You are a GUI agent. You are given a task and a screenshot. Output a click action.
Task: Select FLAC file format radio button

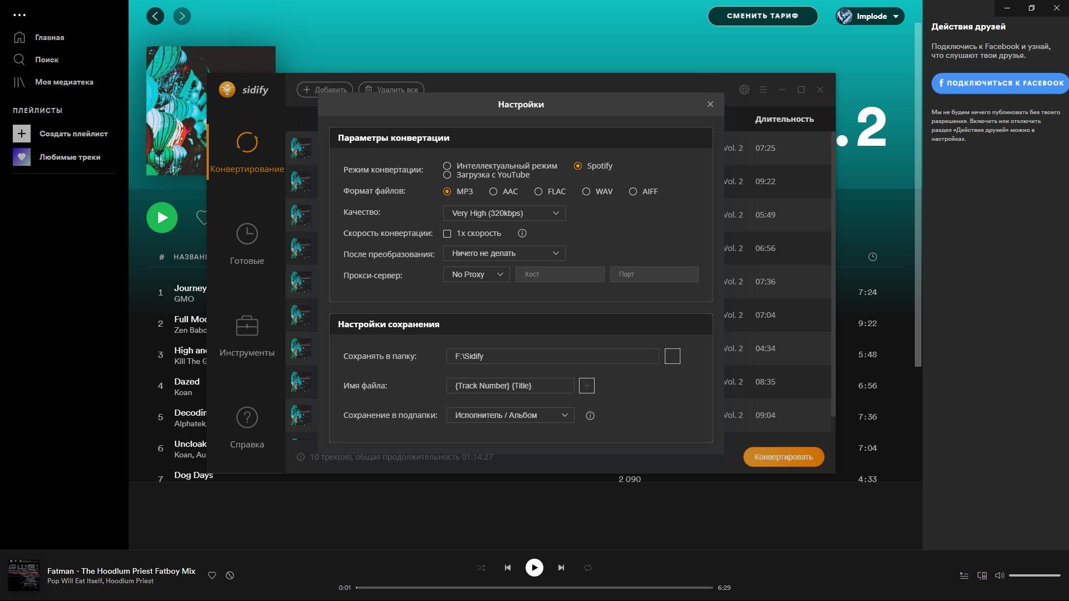pos(538,191)
